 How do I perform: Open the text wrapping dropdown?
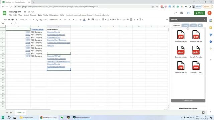(114, 20)
